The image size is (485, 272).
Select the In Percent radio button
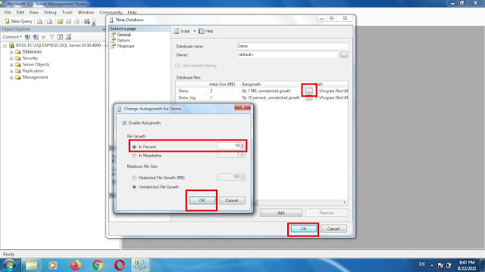tap(134, 147)
